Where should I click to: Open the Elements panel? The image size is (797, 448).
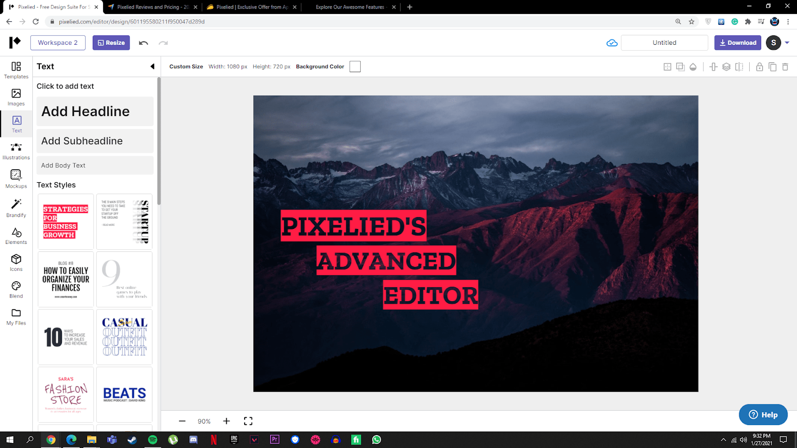pos(15,234)
